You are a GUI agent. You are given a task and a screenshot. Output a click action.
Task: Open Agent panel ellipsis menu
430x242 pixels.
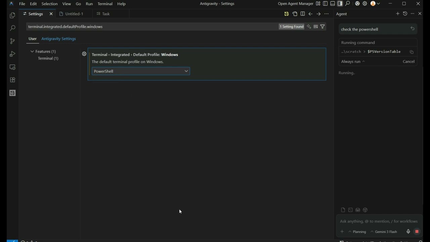click(x=413, y=13)
